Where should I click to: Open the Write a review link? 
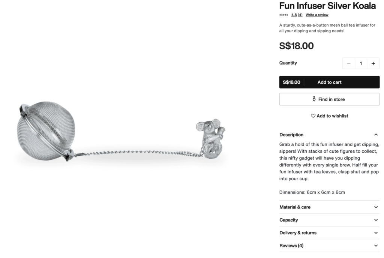point(317,15)
